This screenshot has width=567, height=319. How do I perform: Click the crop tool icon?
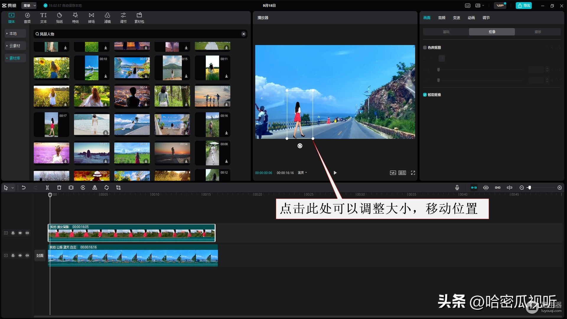pyautogui.click(x=118, y=188)
